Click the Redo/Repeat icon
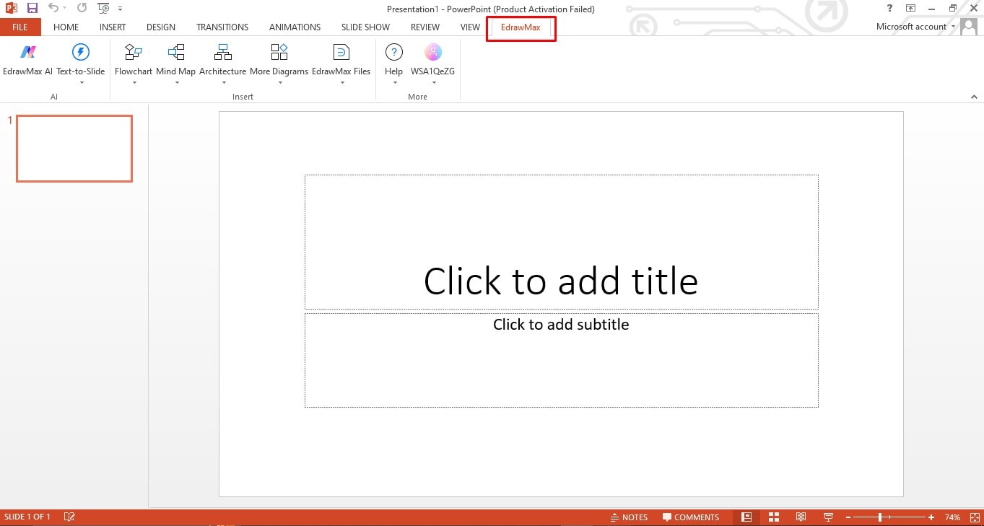Screen dimensions: 984x526 coord(82,9)
